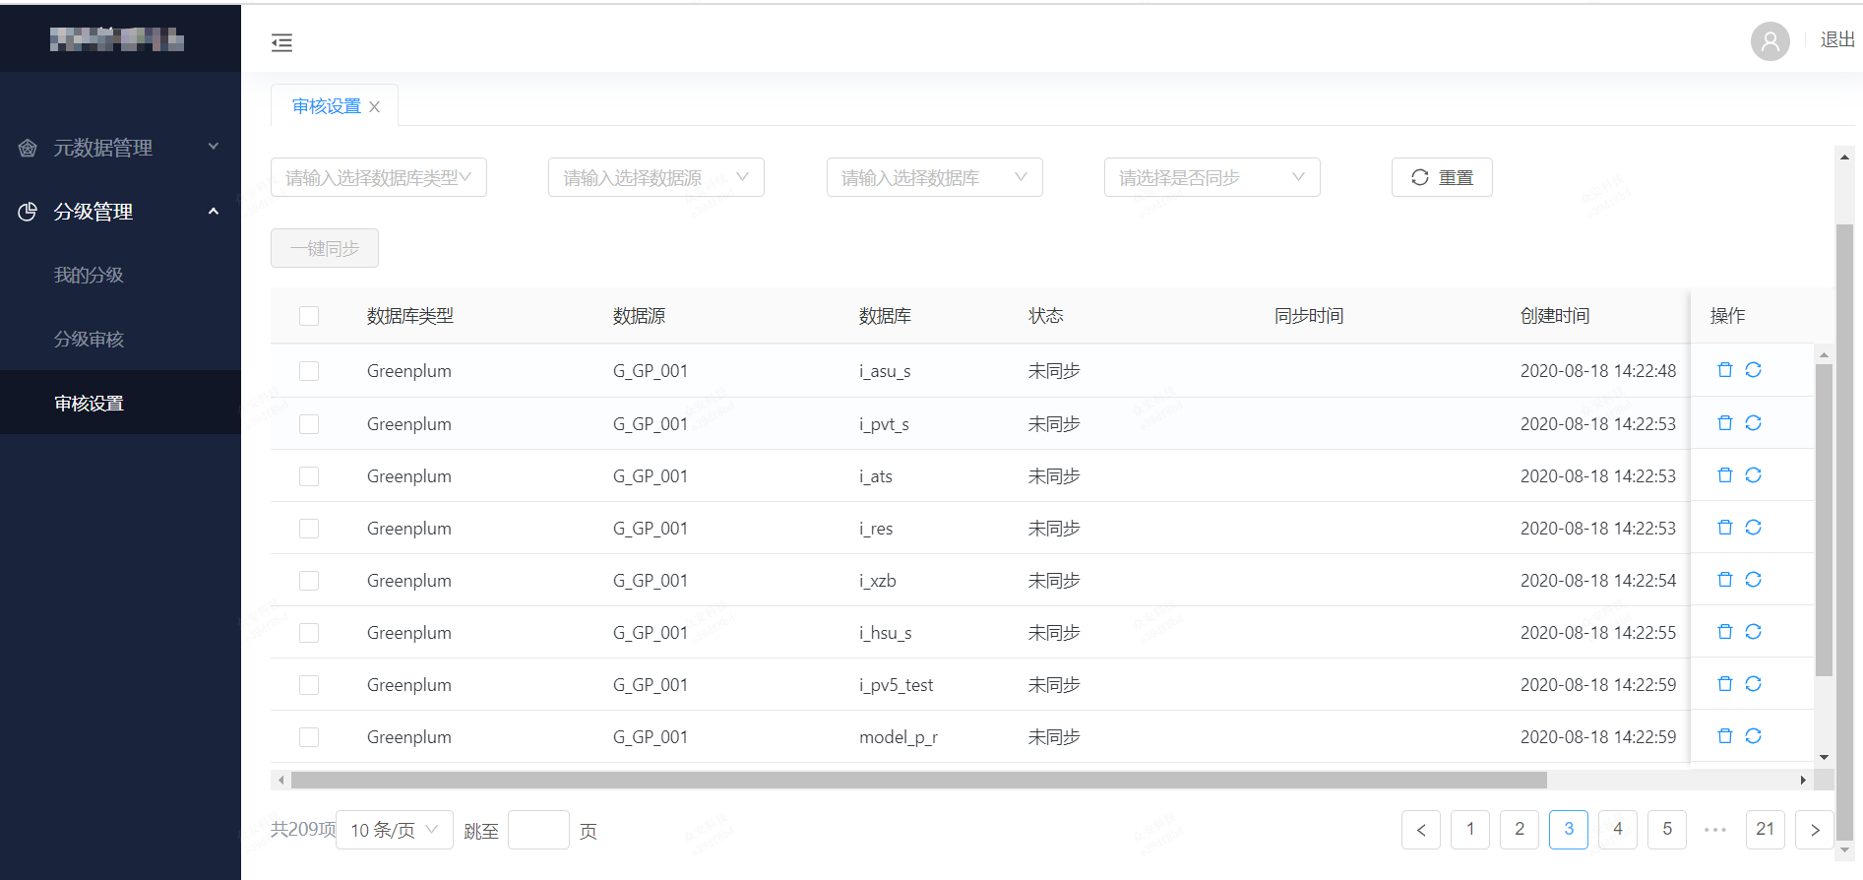
Task: Click 退出 to log out
Action: pos(1837,40)
